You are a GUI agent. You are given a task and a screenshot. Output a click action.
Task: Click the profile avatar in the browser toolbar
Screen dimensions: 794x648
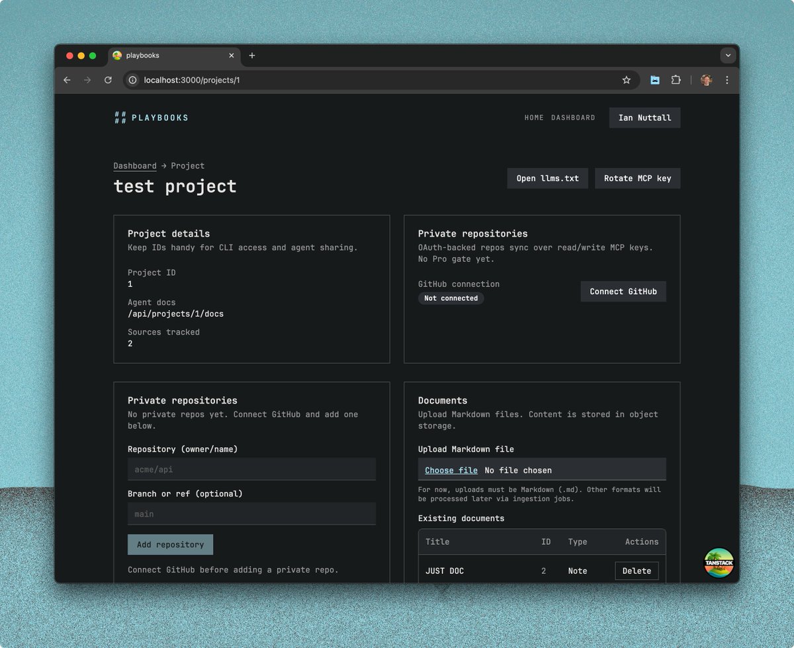pyautogui.click(x=706, y=80)
